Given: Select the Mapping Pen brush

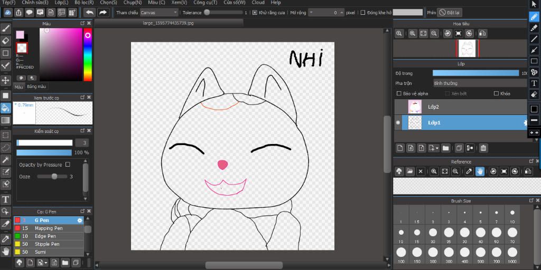Looking at the screenshot, I should (x=49, y=228).
